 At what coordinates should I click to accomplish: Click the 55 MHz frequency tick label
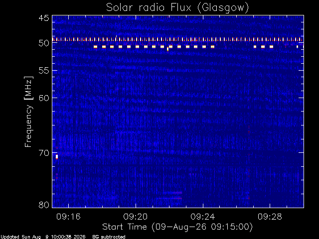tap(44, 71)
